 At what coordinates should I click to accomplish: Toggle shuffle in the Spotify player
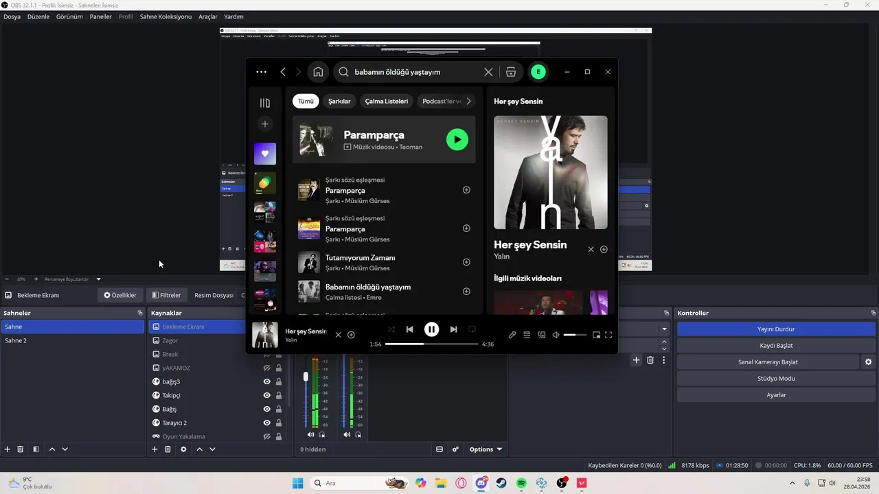click(x=391, y=329)
